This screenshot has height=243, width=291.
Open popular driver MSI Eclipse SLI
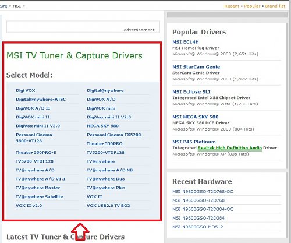pyautogui.click(x=191, y=91)
